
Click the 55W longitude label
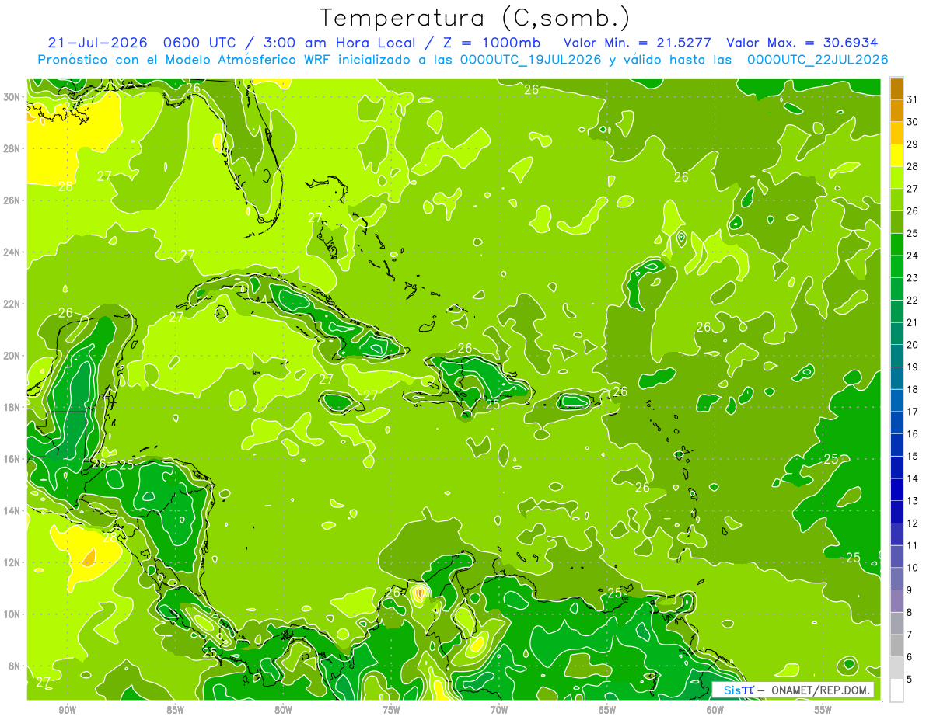tap(823, 710)
